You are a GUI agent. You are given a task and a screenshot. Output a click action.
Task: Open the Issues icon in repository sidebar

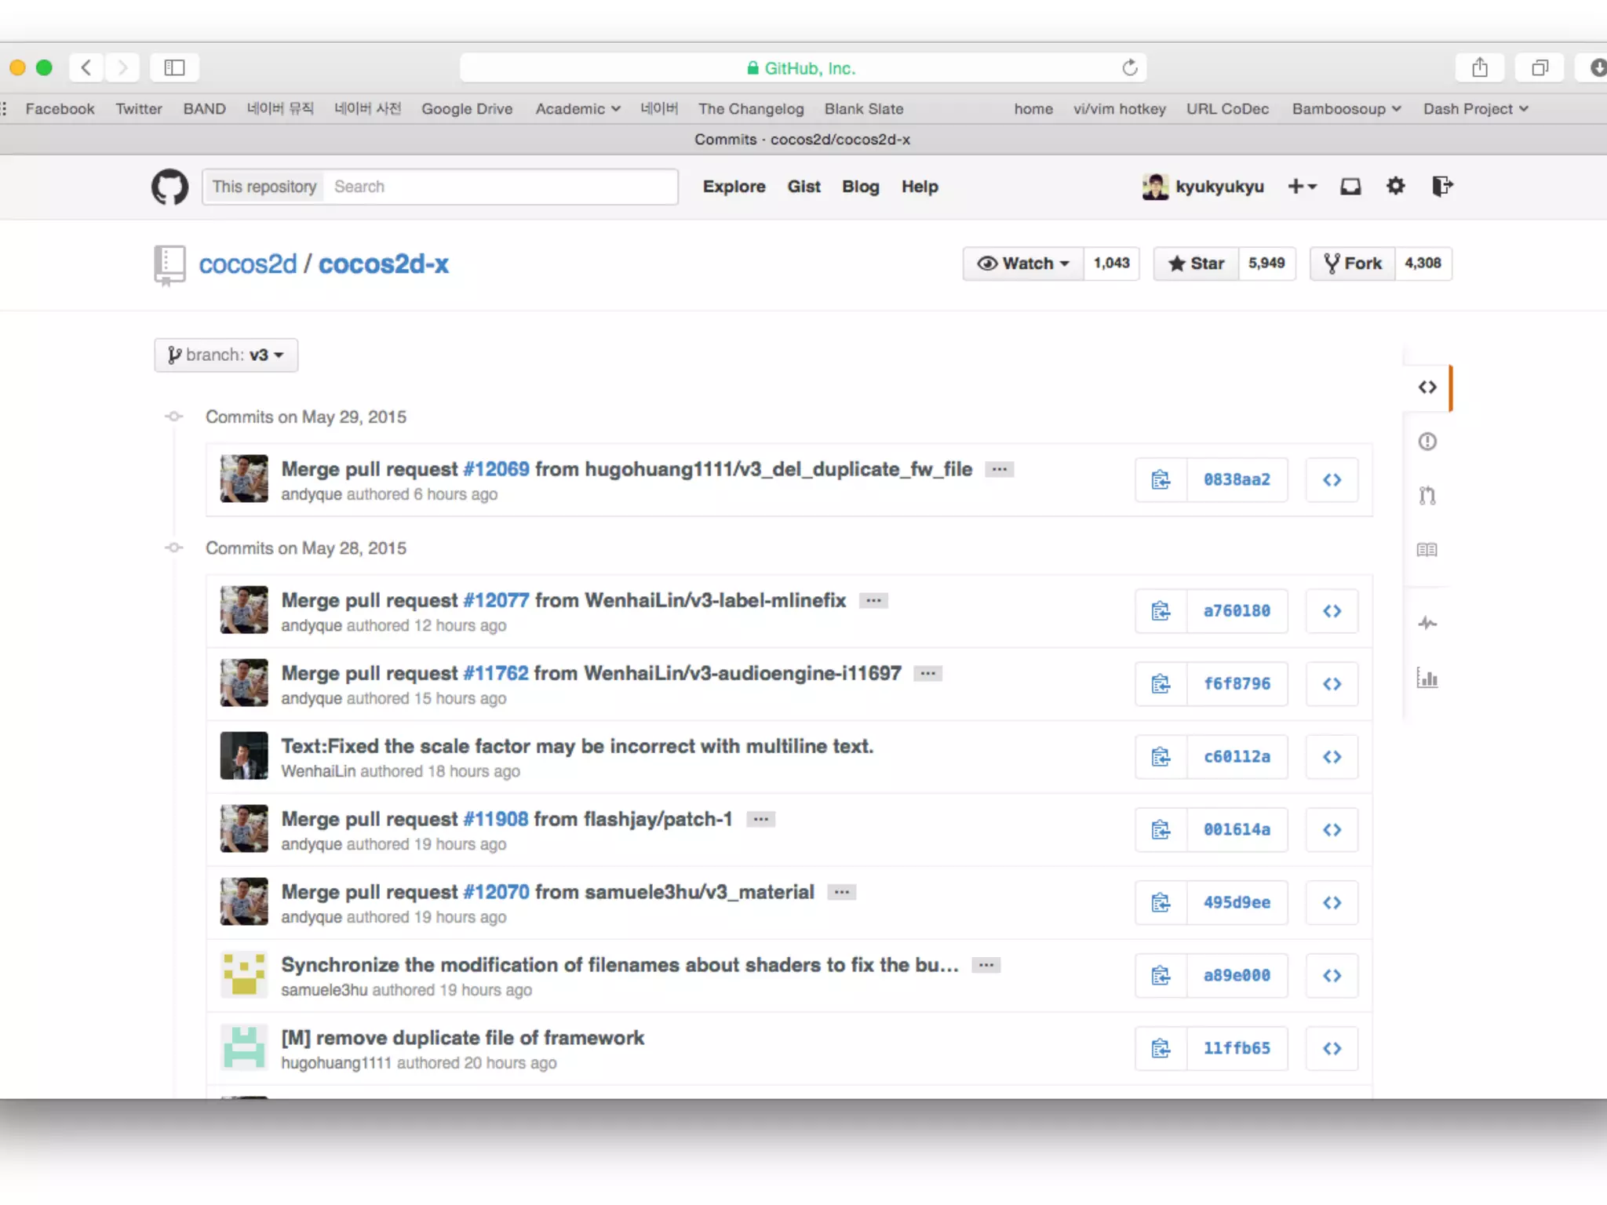tap(1427, 442)
